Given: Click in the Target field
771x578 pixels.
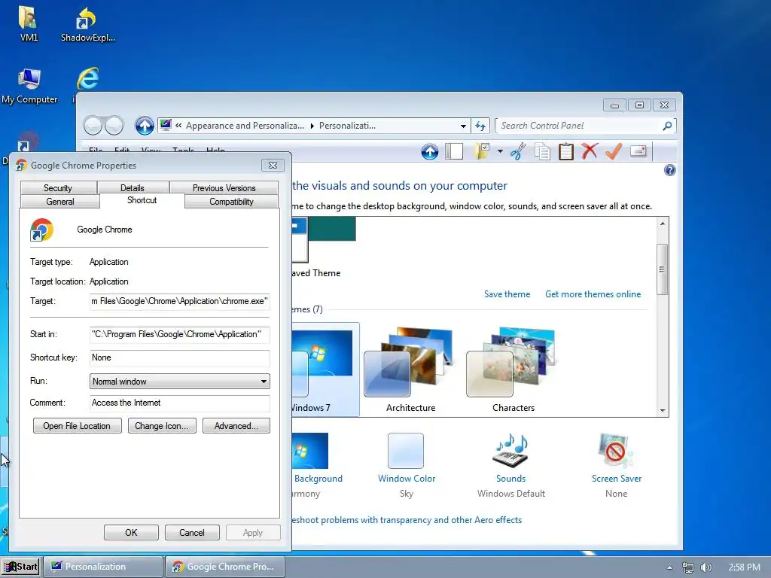Looking at the screenshot, I should pyautogui.click(x=179, y=301).
